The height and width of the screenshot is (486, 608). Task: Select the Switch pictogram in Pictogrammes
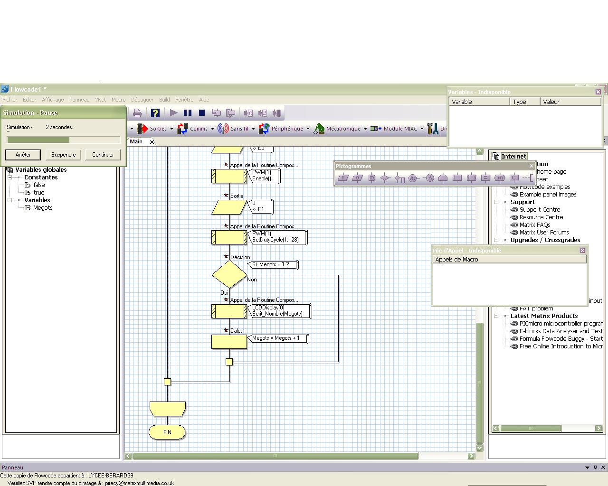400,178
